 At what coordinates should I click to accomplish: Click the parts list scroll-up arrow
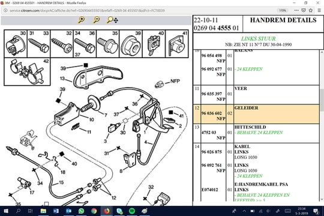point(322,52)
